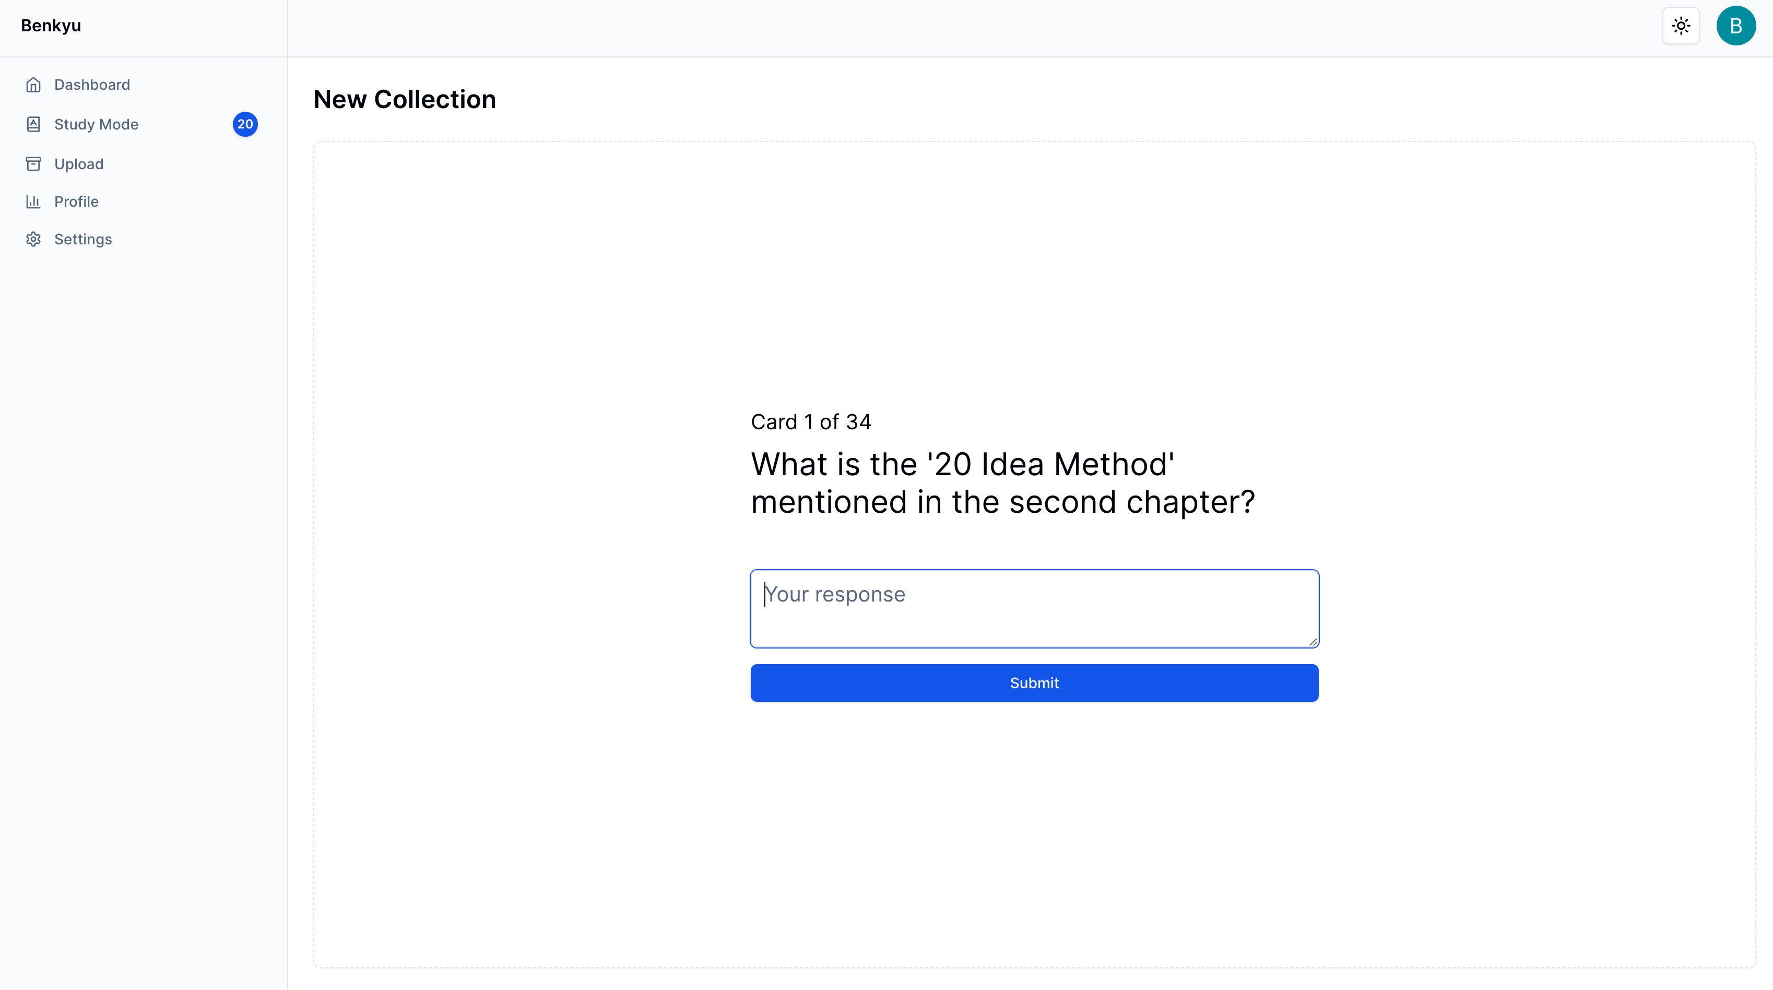1773x990 pixels.
Task: Open the user avatar B menu
Action: [1735, 26]
